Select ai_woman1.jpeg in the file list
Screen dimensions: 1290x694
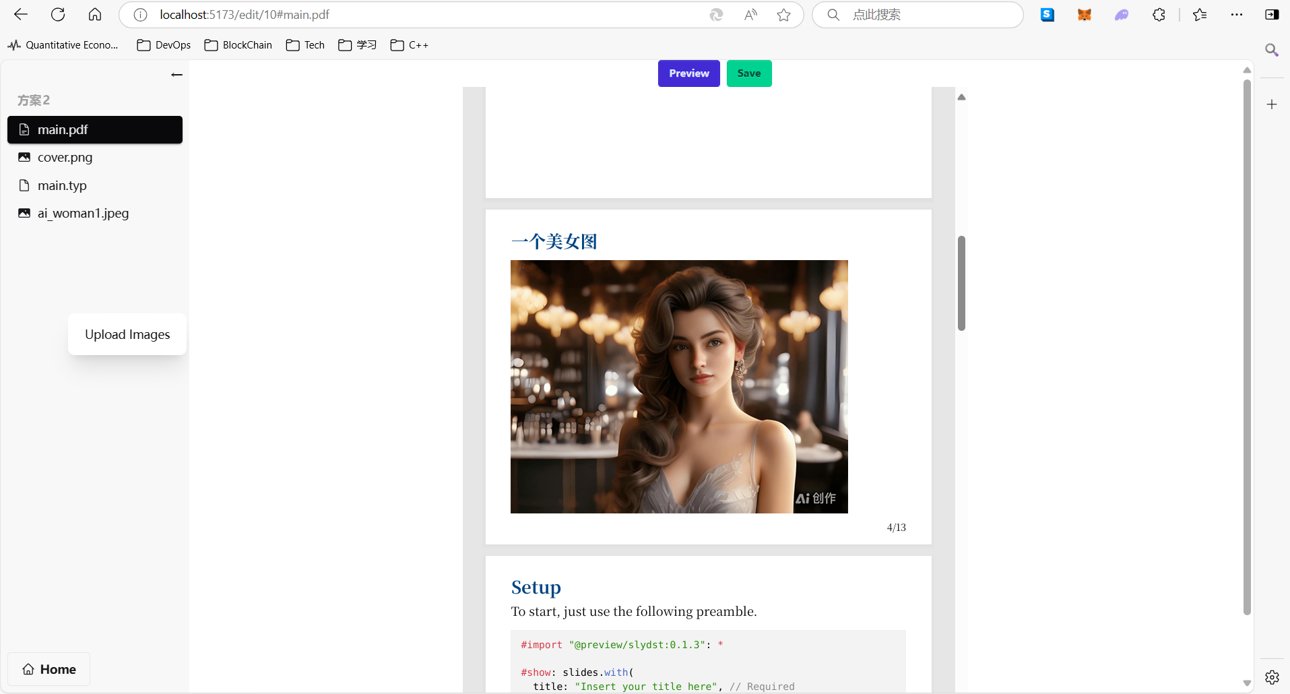(x=82, y=214)
